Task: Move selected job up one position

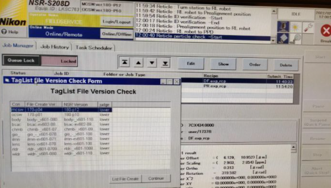Action: coord(138,63)
